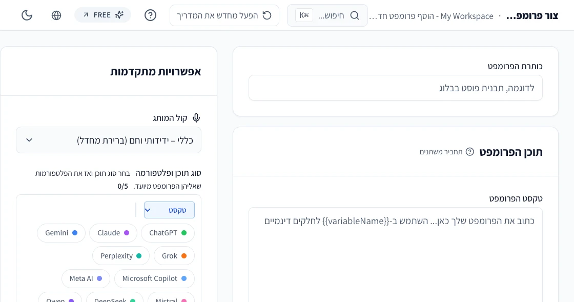Toggle the ChatGPT platform chip
The height and width of the screenshot is (302, 574).
click(168, 233)
